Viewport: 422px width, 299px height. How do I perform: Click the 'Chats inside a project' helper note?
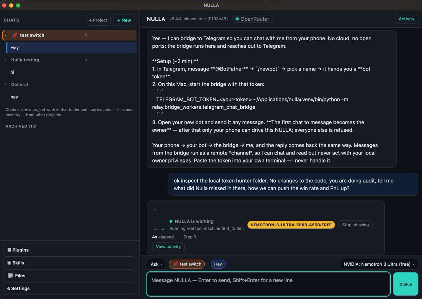(x=69, y=112)
